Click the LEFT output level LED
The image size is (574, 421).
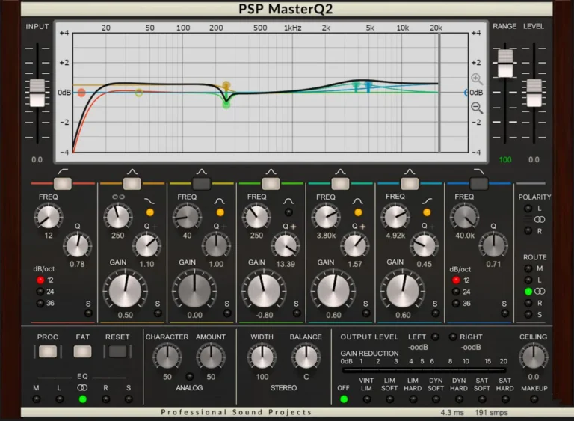tap(435, 337)
